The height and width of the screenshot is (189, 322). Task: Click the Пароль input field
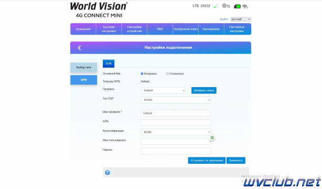pos(176,151)
